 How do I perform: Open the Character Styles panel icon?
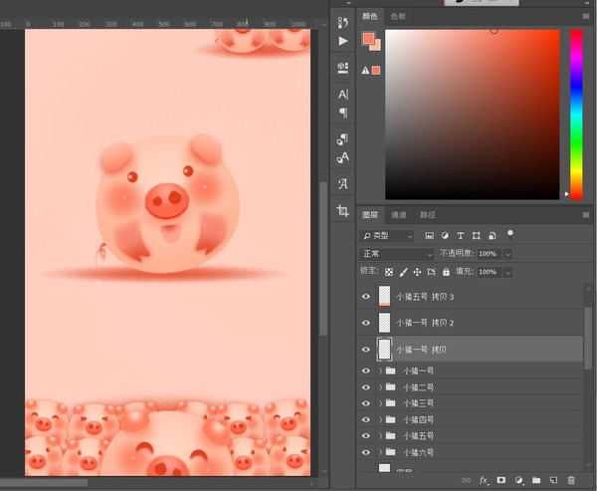[342, 157]
